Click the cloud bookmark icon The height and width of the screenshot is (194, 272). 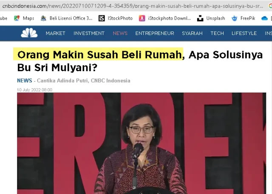tap(264, 18)
